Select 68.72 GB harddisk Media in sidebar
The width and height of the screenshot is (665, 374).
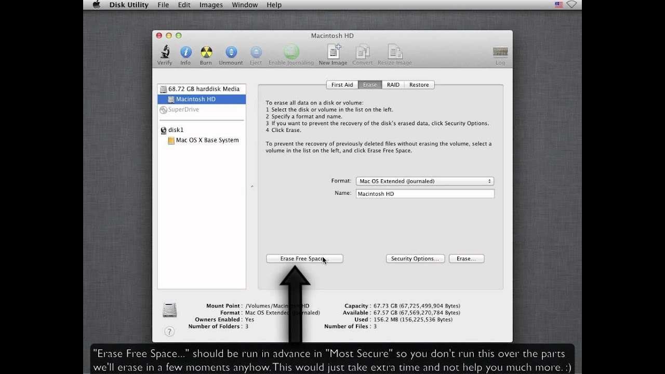click(202, 89)
